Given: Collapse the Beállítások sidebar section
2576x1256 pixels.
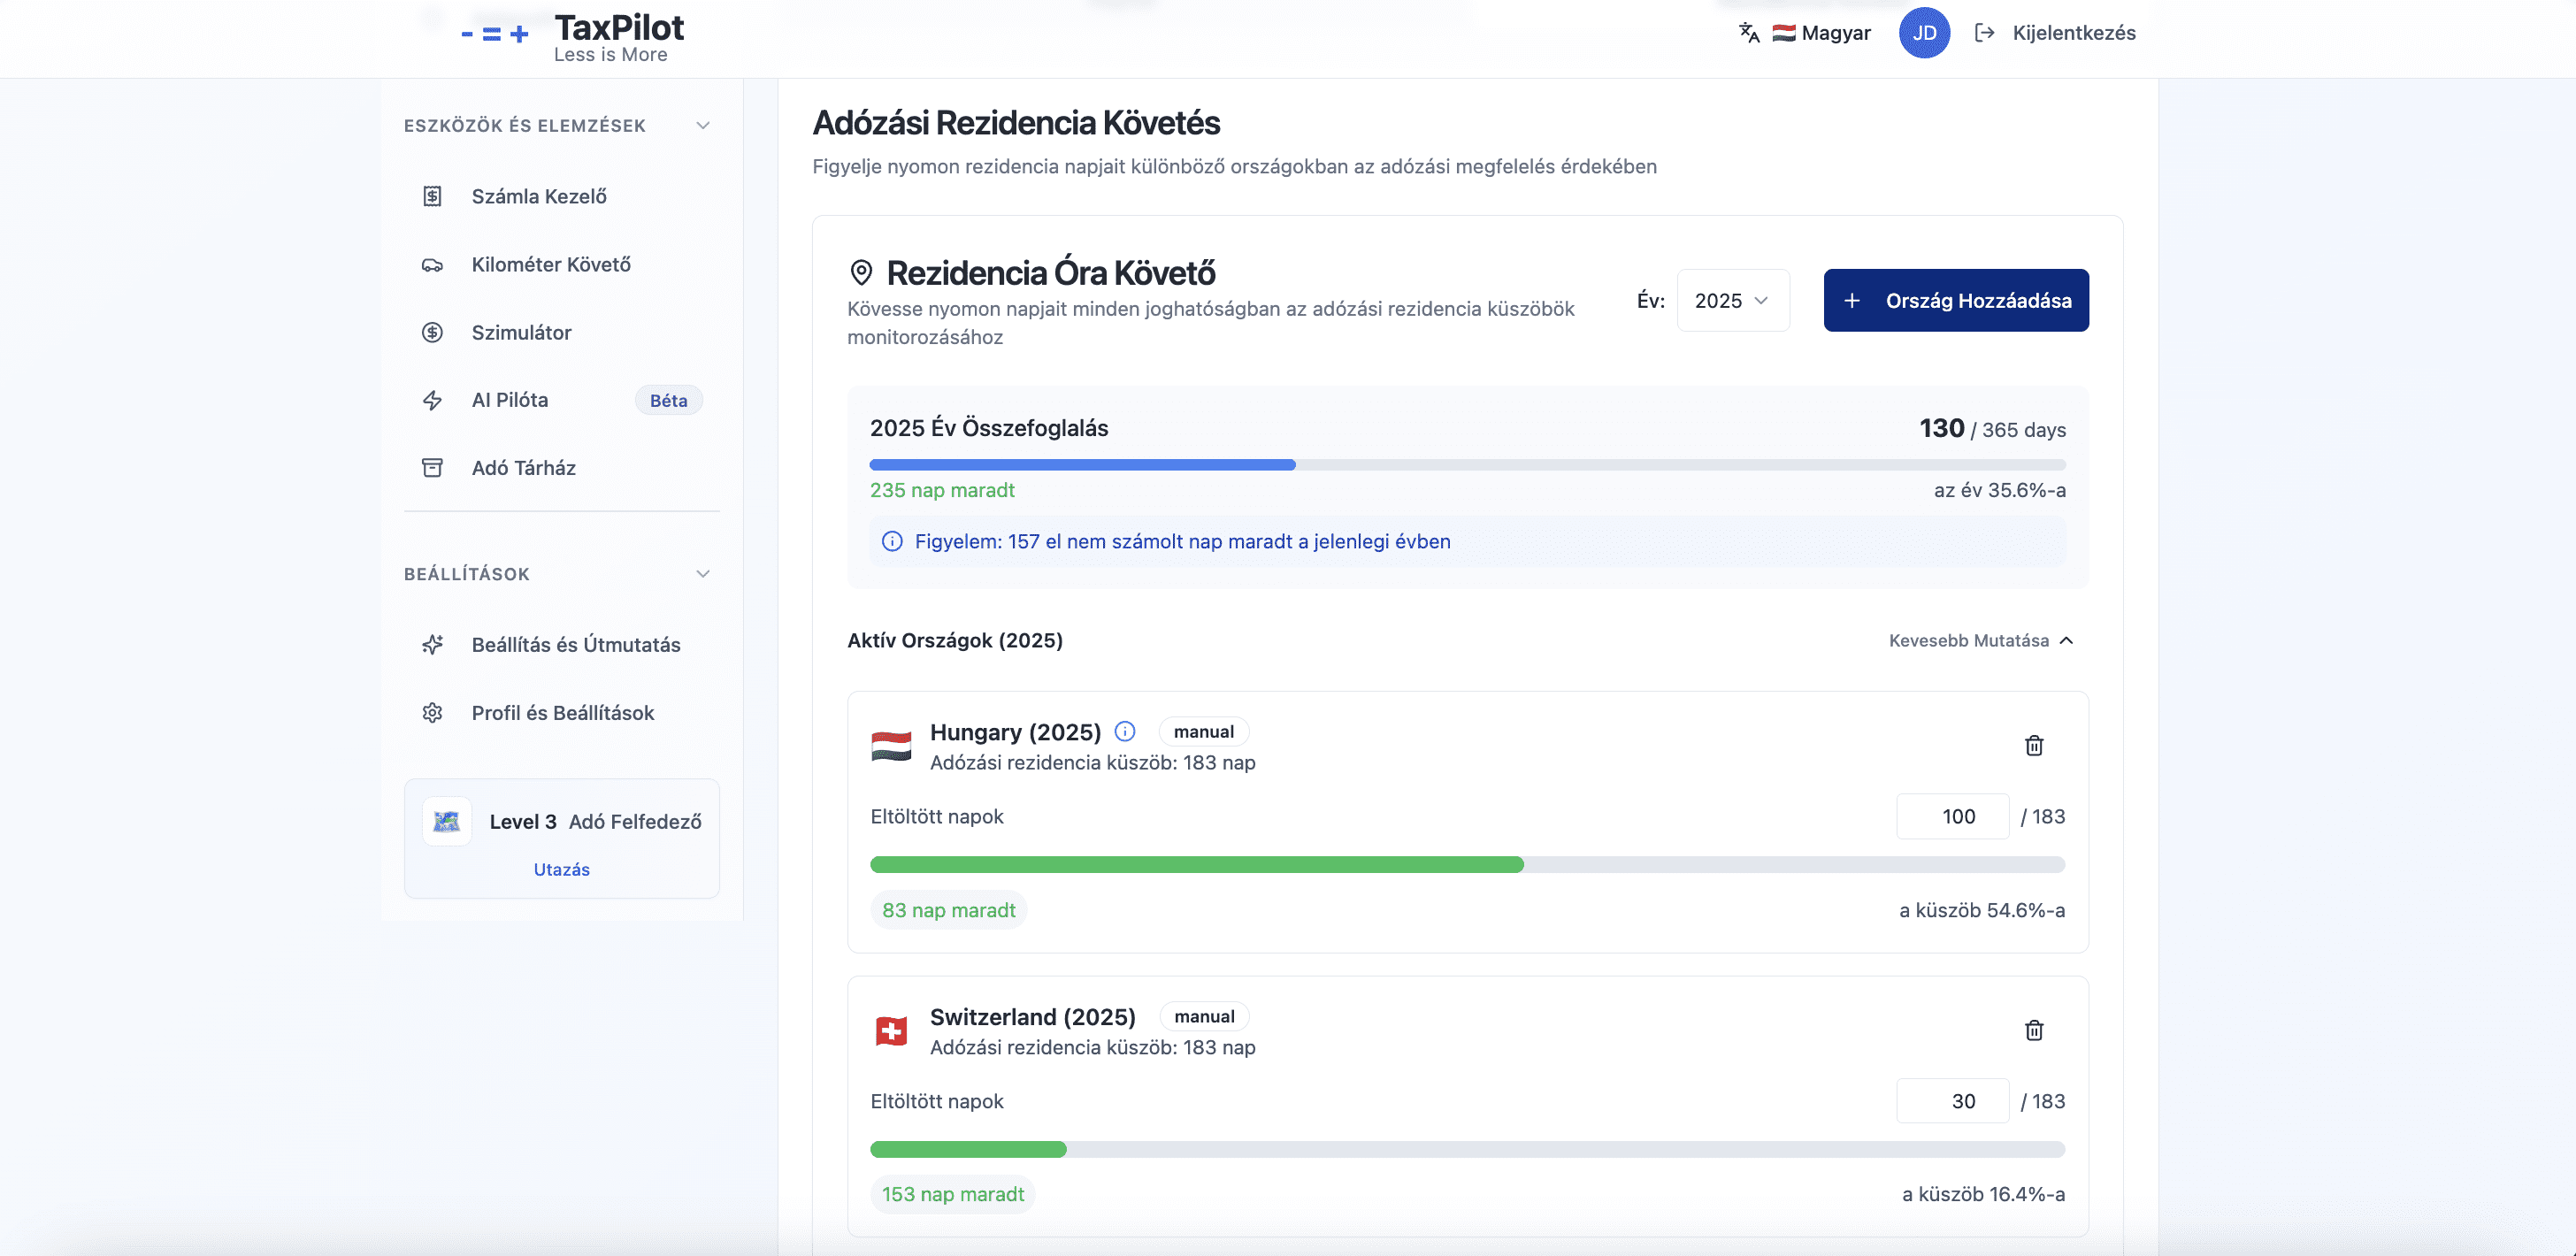Looking at the screenshot, I should [x=703, y=574].
